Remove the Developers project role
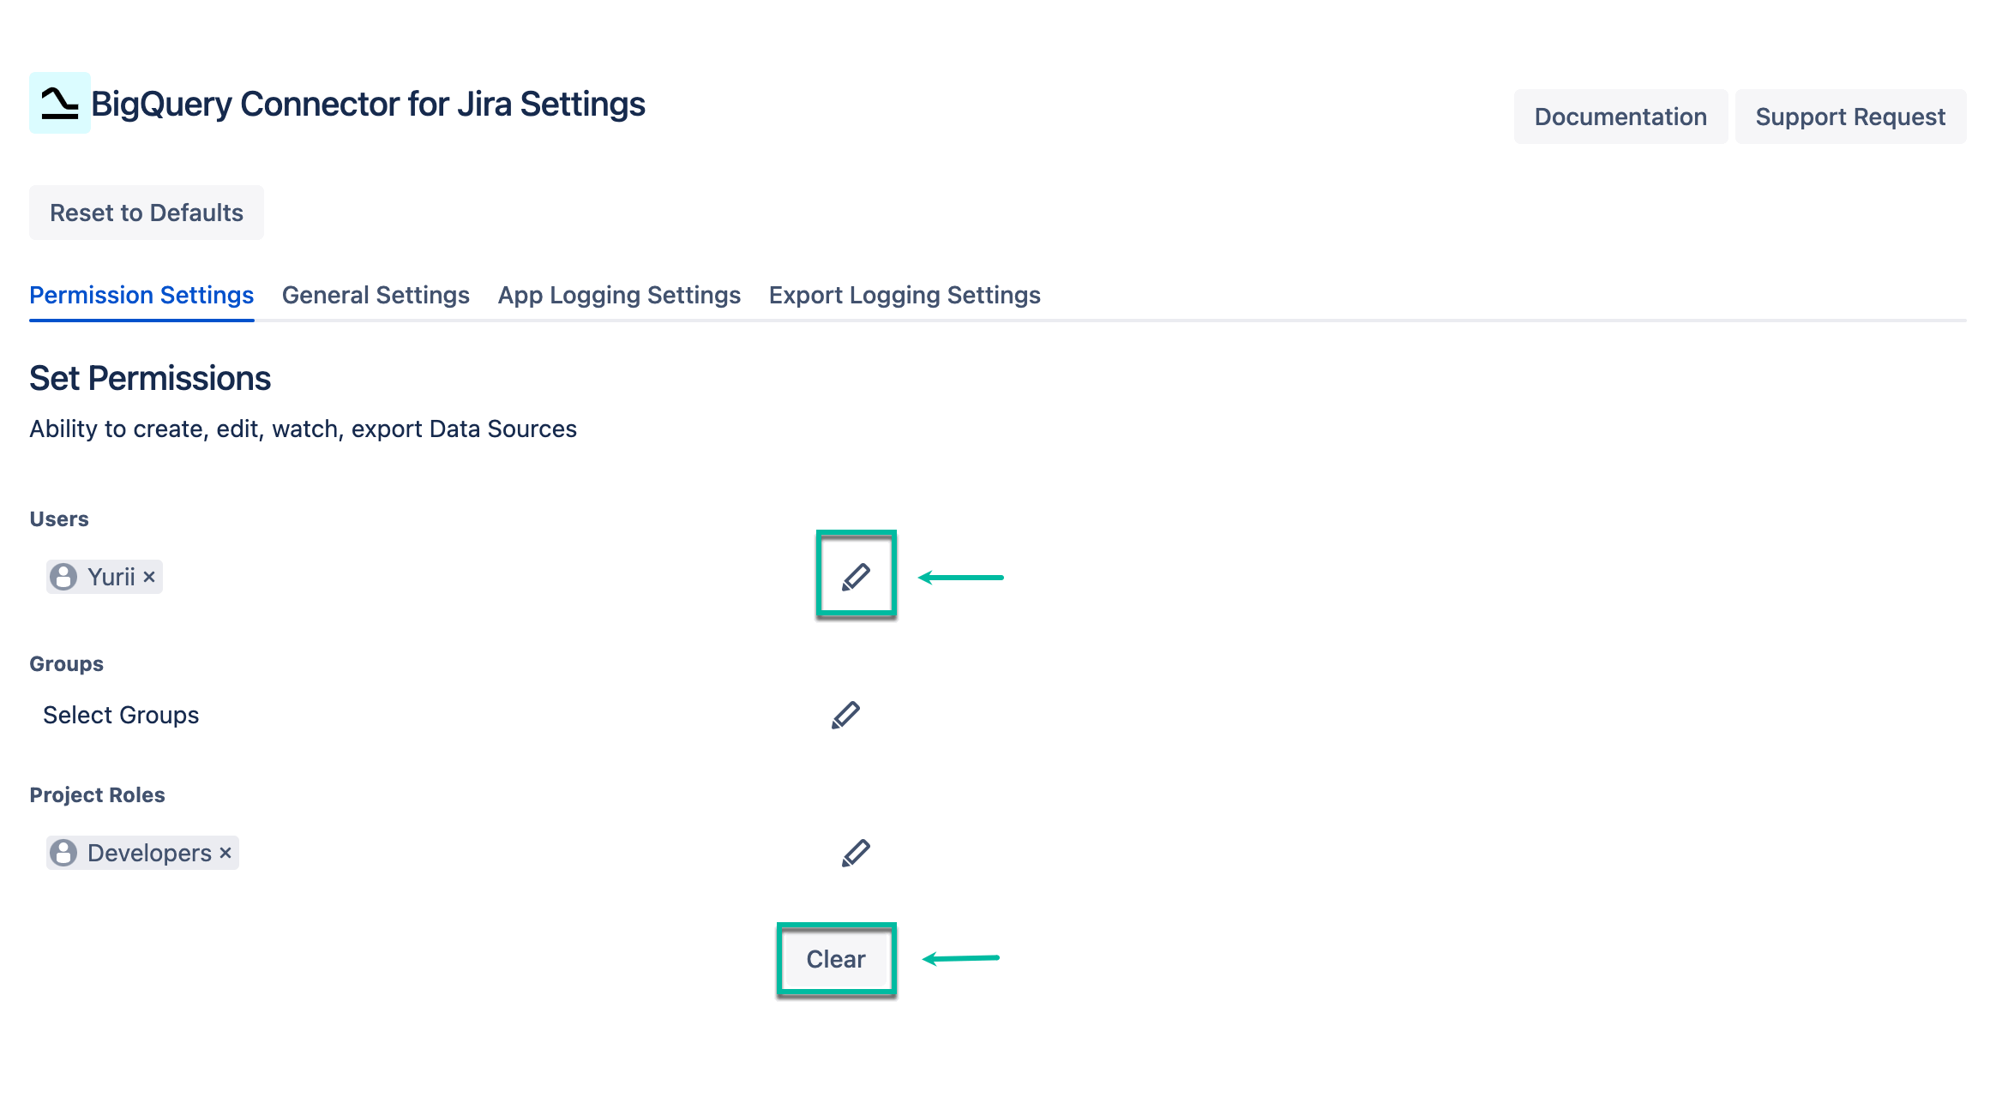1996x1097 pixels. click(225, 852)
